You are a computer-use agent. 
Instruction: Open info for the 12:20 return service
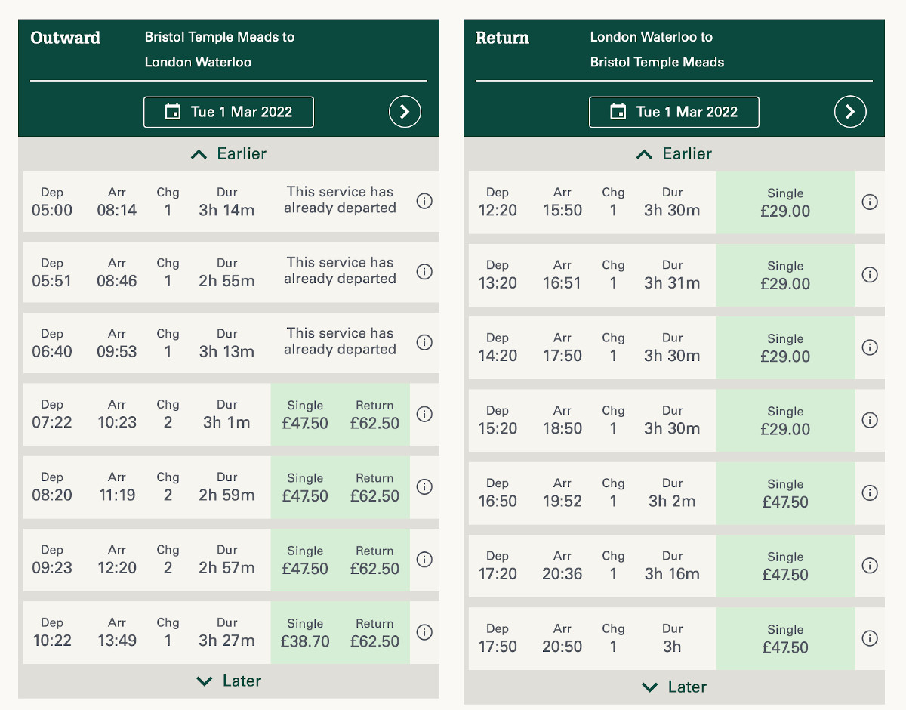point(870,202)
